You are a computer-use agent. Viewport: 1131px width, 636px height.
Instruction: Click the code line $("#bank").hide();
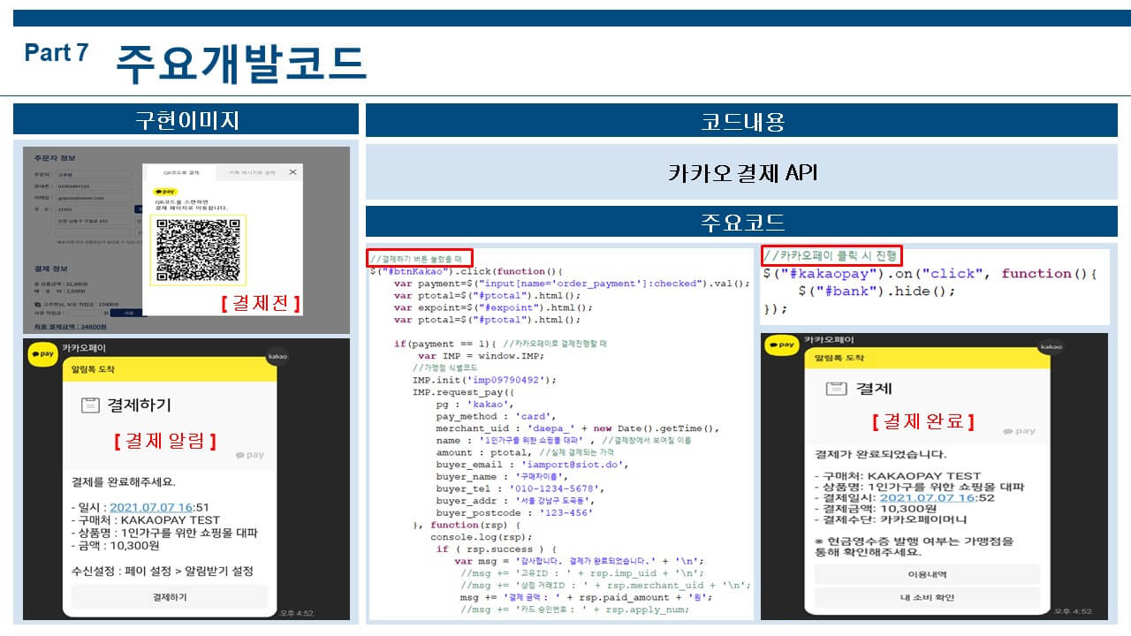877,291
